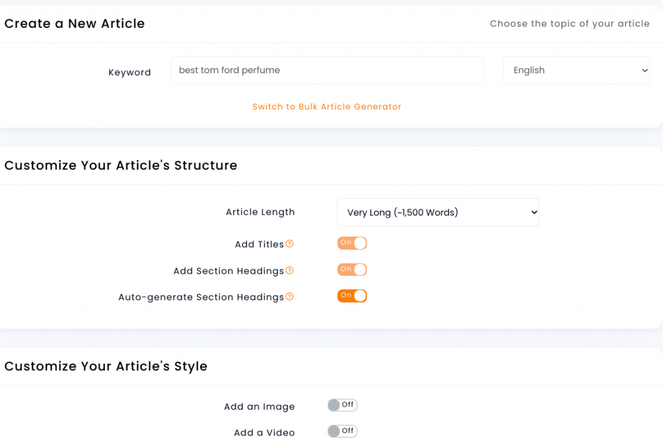Image resolution: width=663 pixels, height=446 pixels.
Task: Enable the Add an Image toggle
Action: click(343, 405)
